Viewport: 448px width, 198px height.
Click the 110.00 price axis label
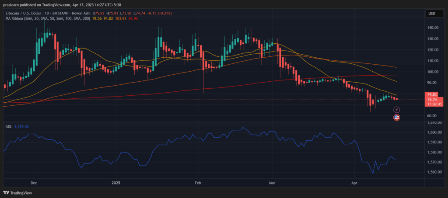tap(433, 61)
